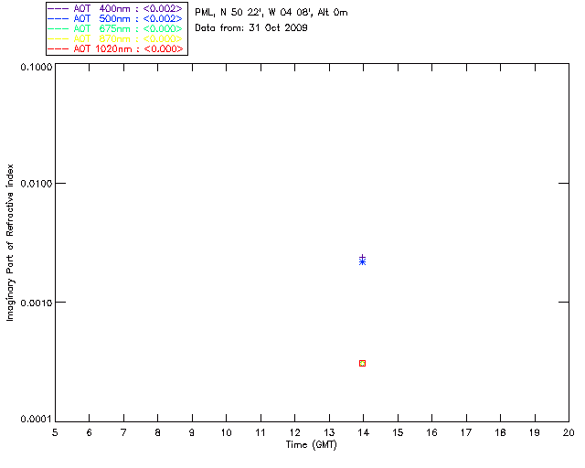This screenshot has width=585, height=468.
Task: Click the x-axis tick label 5
Action: pos(55,432)
